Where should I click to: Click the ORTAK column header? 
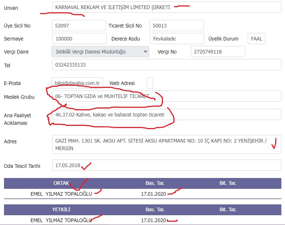point(61,183)
